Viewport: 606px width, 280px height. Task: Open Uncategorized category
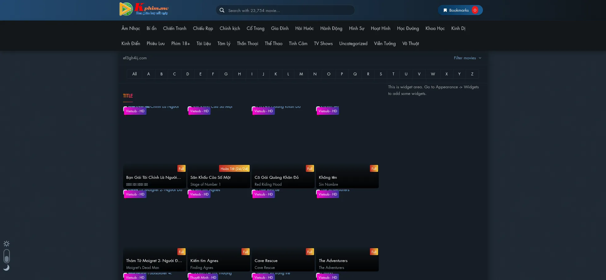click(353, 44)
